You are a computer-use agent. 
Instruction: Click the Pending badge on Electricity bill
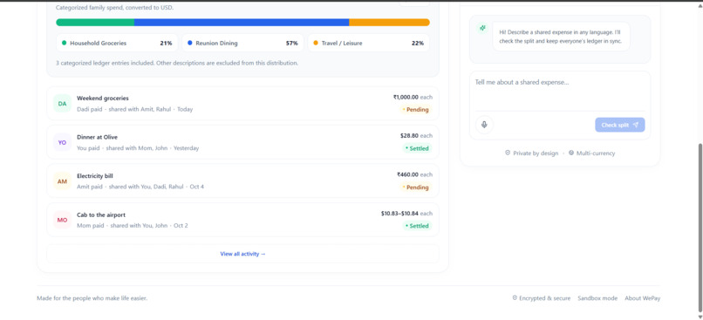(416, 187)
